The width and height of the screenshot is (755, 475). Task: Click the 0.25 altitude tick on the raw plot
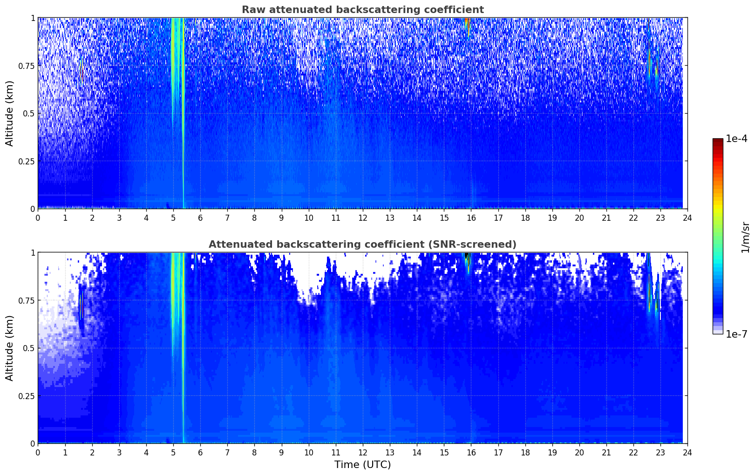pyautogui.click(x=27, y=161)
